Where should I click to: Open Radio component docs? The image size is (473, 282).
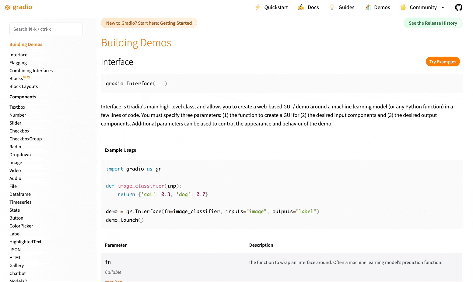click(x=15, y=147)
